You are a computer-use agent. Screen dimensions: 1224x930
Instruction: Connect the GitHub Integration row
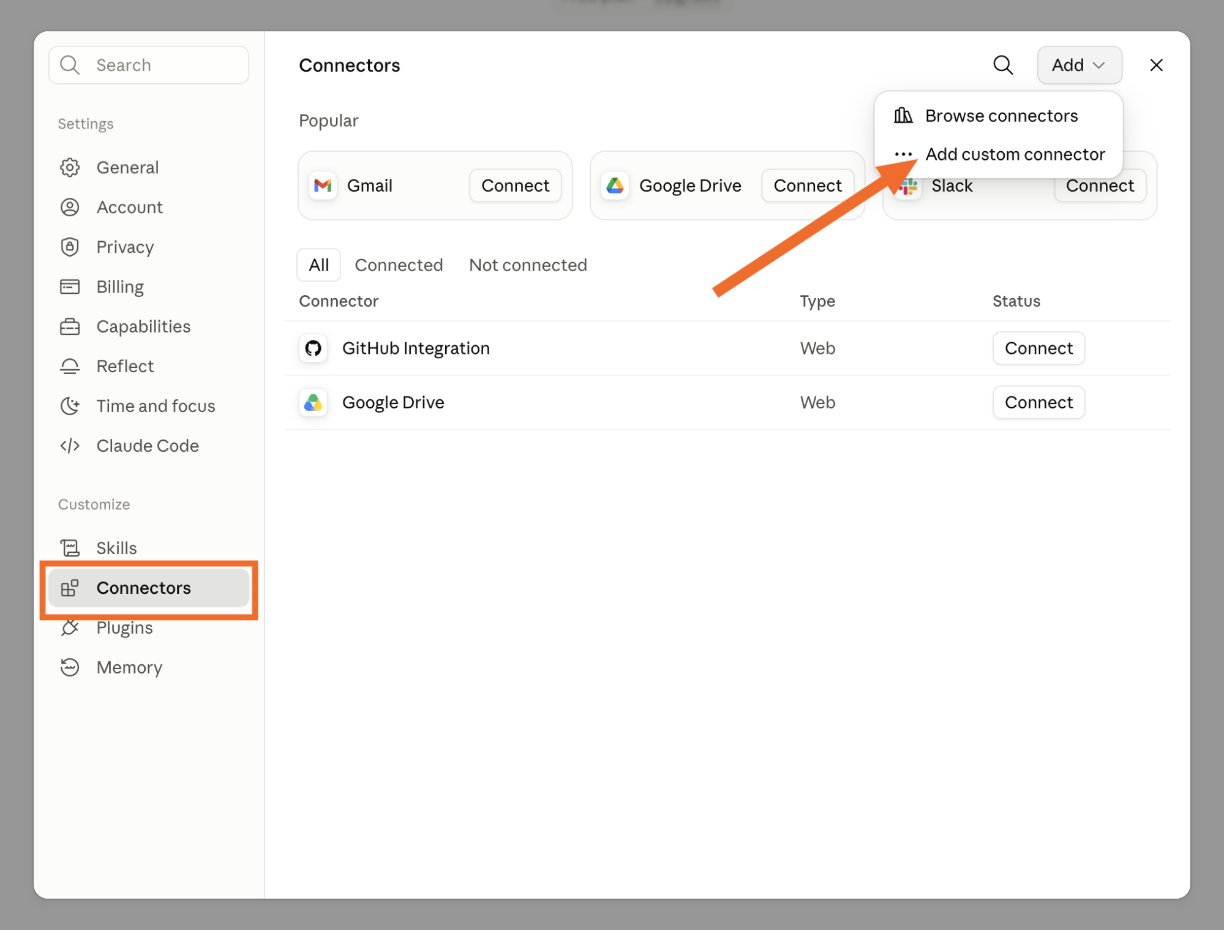tap(1038, 348)
